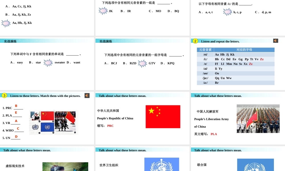The image size is (285, 171).
Task: Click the 实战演练 heading above the BCJ question
Action: 106,41
